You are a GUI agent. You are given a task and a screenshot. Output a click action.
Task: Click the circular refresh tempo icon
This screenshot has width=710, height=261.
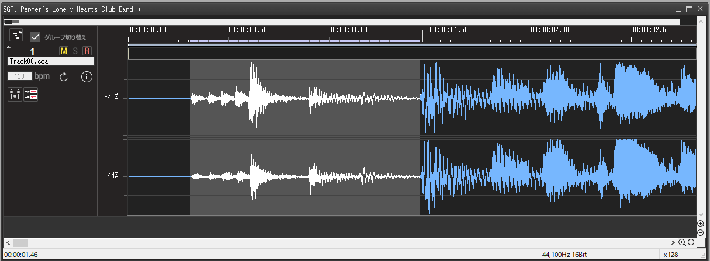[64, 76]
